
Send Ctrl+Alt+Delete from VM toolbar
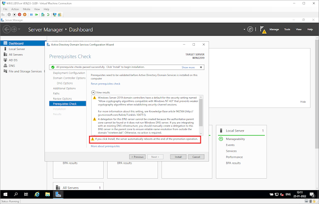pos(3,14)
